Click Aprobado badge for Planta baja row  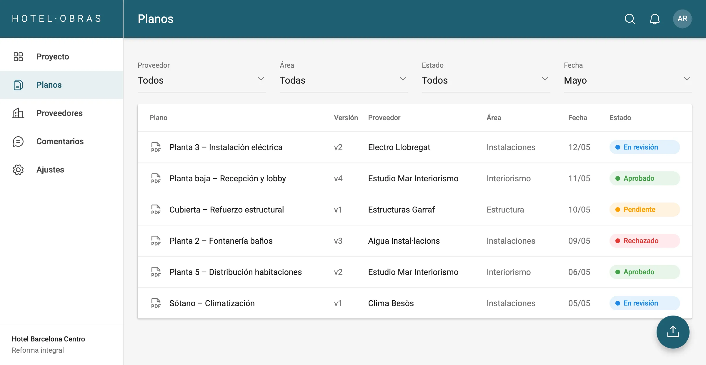645,178
